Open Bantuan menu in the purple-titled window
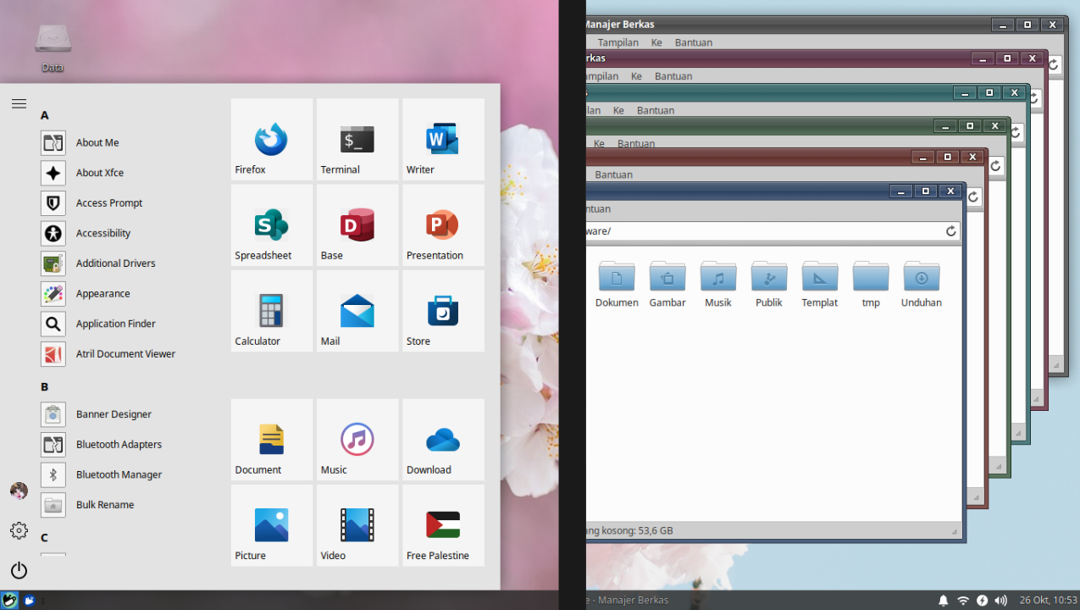Image resolution: width=1080 pixels, height=610 pixels. (x=673, y=76)
